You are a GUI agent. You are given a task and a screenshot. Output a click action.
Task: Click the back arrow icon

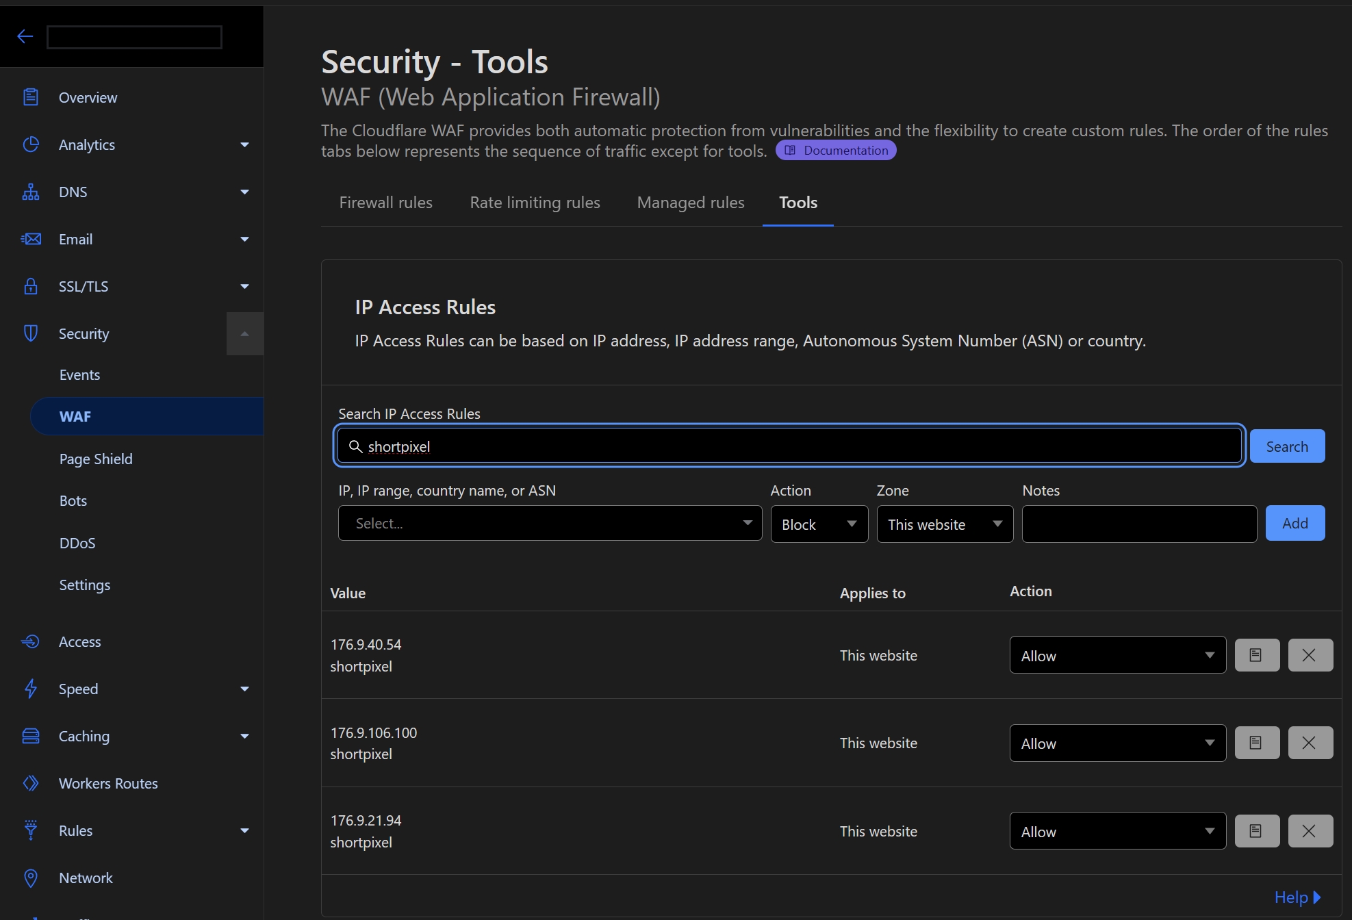click(x=25, y=36)
